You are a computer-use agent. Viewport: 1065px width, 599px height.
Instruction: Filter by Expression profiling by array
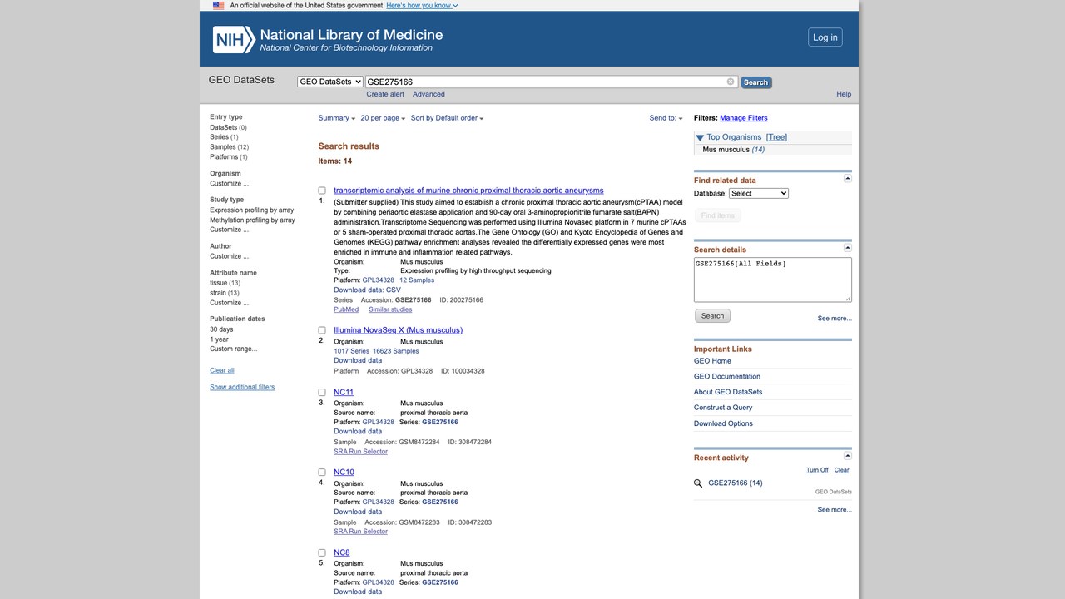click(252, 210)
